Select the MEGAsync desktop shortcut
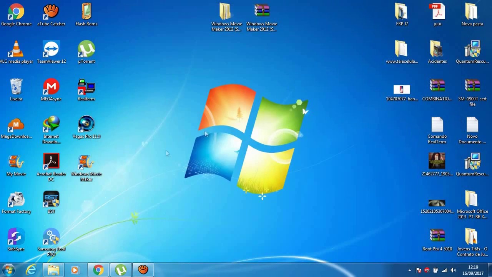Viewport: 492px width, 277px height. (51, 90)
